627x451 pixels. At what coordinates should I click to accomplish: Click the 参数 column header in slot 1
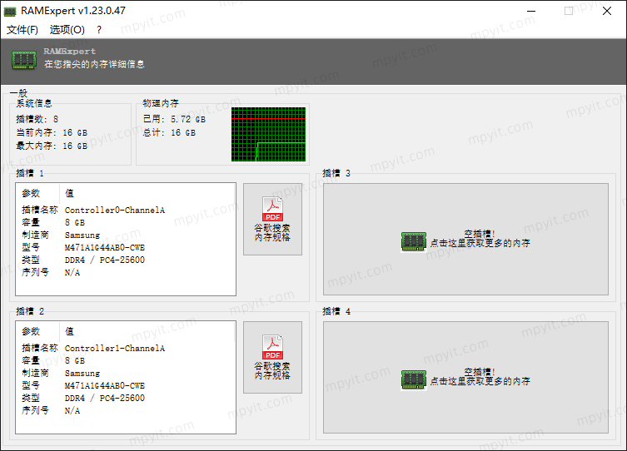[38, 193]
